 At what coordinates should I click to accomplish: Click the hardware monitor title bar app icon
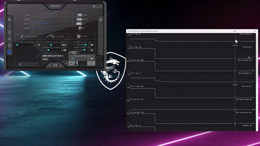128,31
